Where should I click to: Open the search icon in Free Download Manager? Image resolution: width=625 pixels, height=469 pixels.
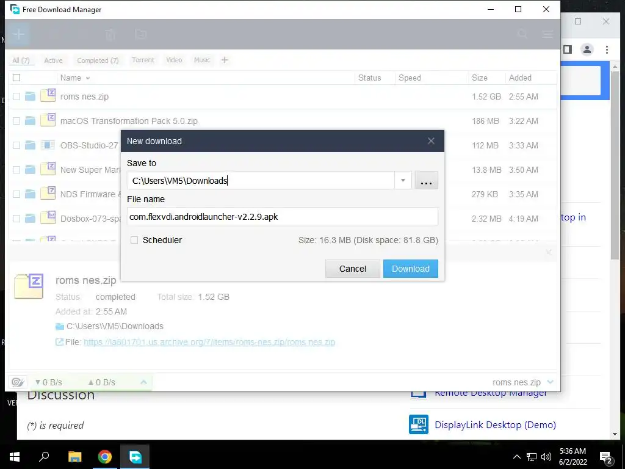click(x=522, y=34)
